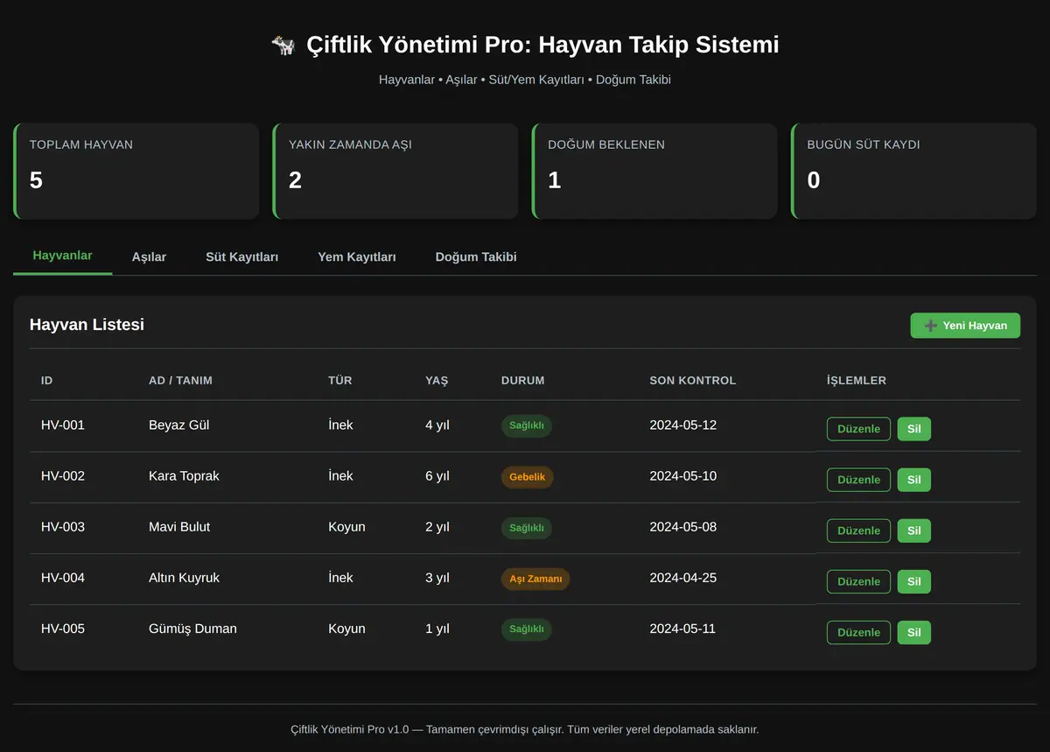This screenshot has height=752, width=1050.
Task: Click the Sağlıklı badge for Mavi Bulut
Action: point(527,528)
